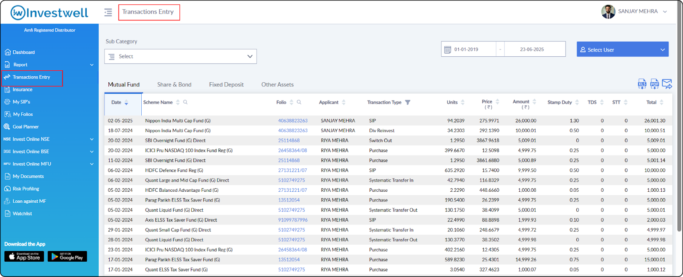Sort by Units column arrows
The height and width of the screenshot is (277, 683).
coord(463,102)
